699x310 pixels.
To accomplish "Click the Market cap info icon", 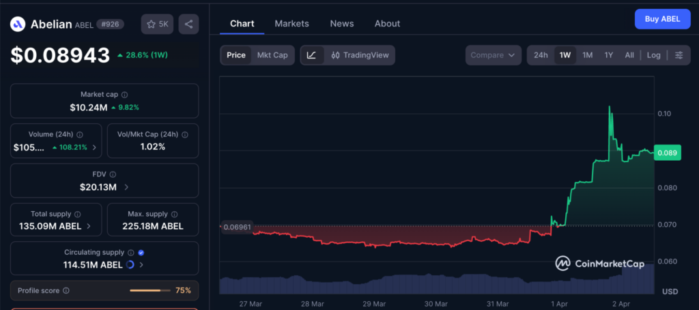I will click(124, 95).
